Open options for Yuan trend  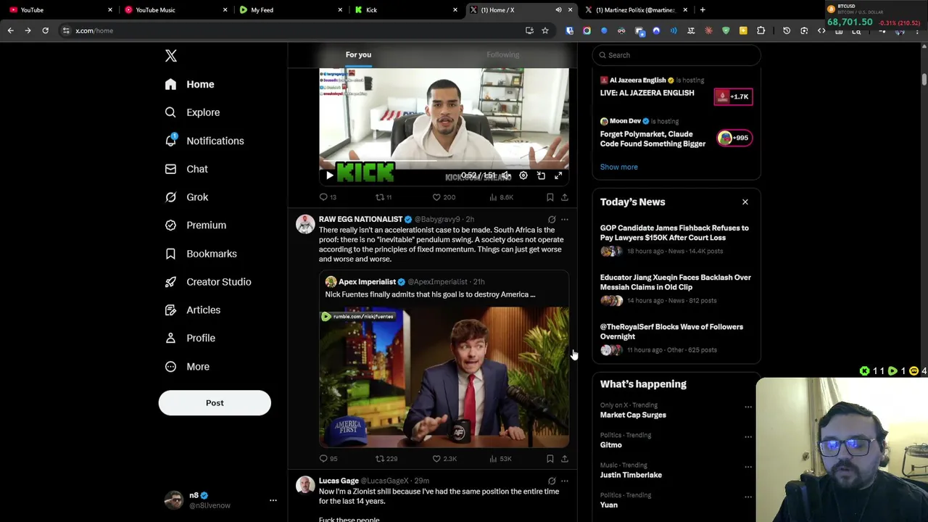[x=748, y=497]
